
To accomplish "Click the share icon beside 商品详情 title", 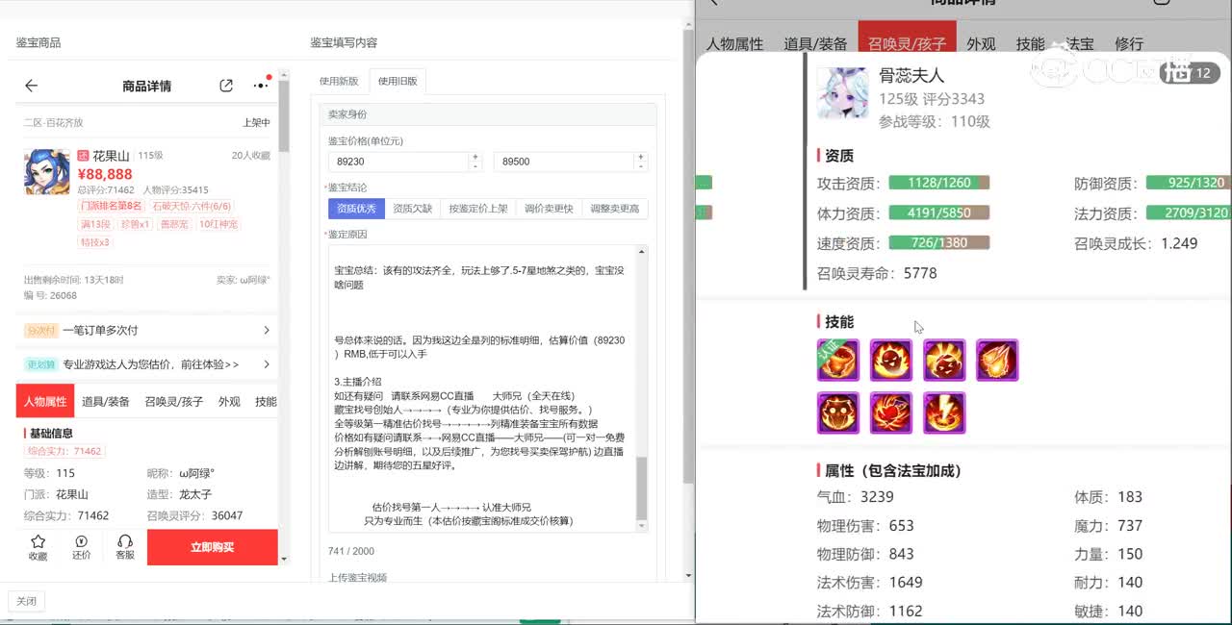I will tap(226, 86).
